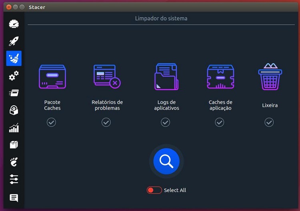Click the Relatórios de problemas icon
The height and width of the screenshot is (211, 300).
click(107, 77)
